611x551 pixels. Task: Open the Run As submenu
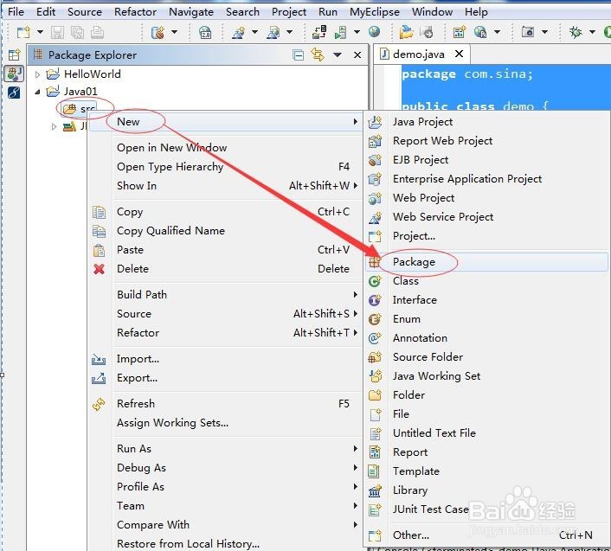click(x=226, y=449)
